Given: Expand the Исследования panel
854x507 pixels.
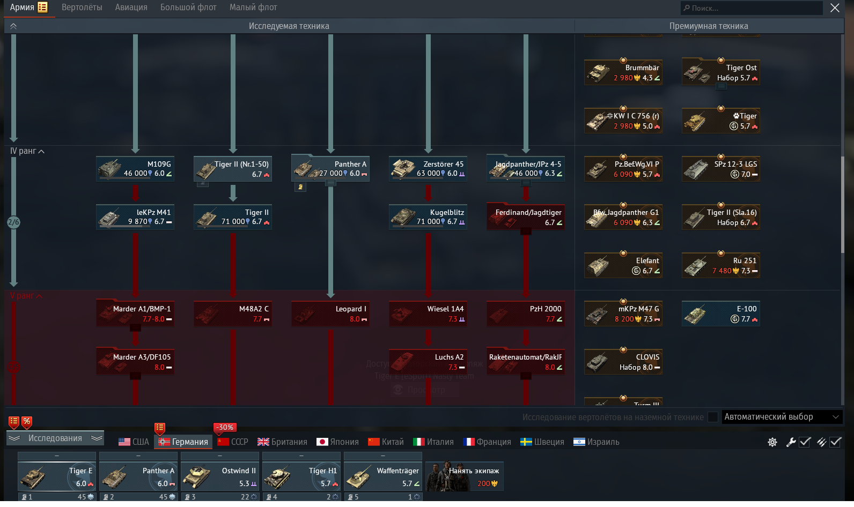Looking at the screenshot, I should [x=55, y=438].
